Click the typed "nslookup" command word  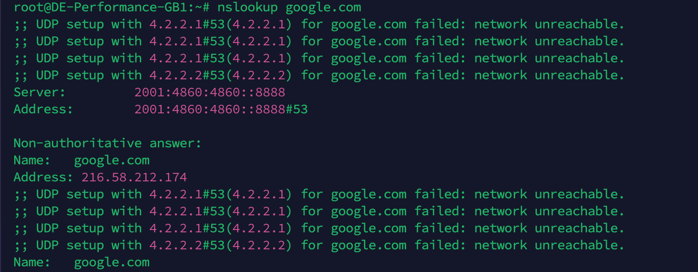click(x=247, y=8)
